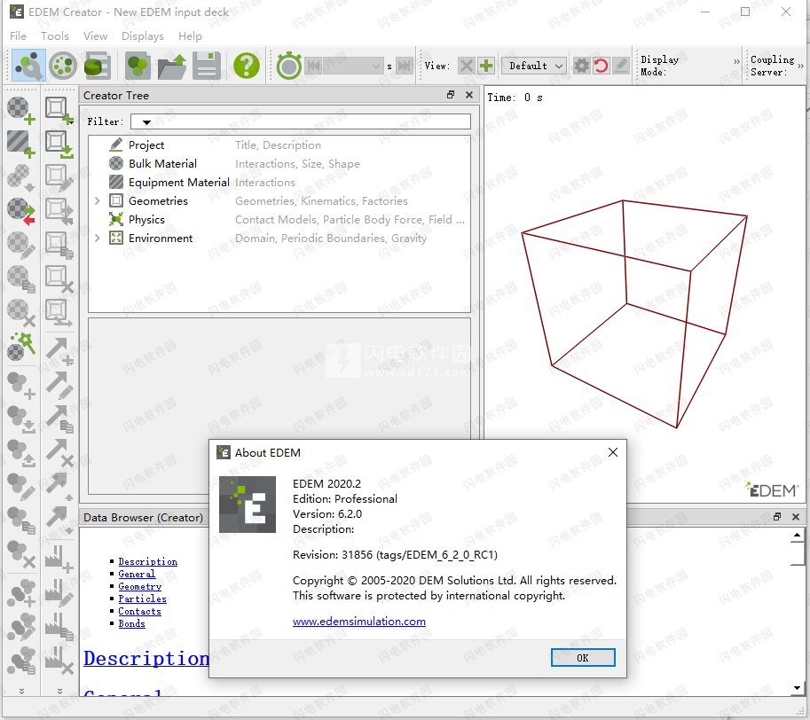The image size is (810, 720).
Task: Open the File menu
Action: pyautogui.click(x=18, y=36)
